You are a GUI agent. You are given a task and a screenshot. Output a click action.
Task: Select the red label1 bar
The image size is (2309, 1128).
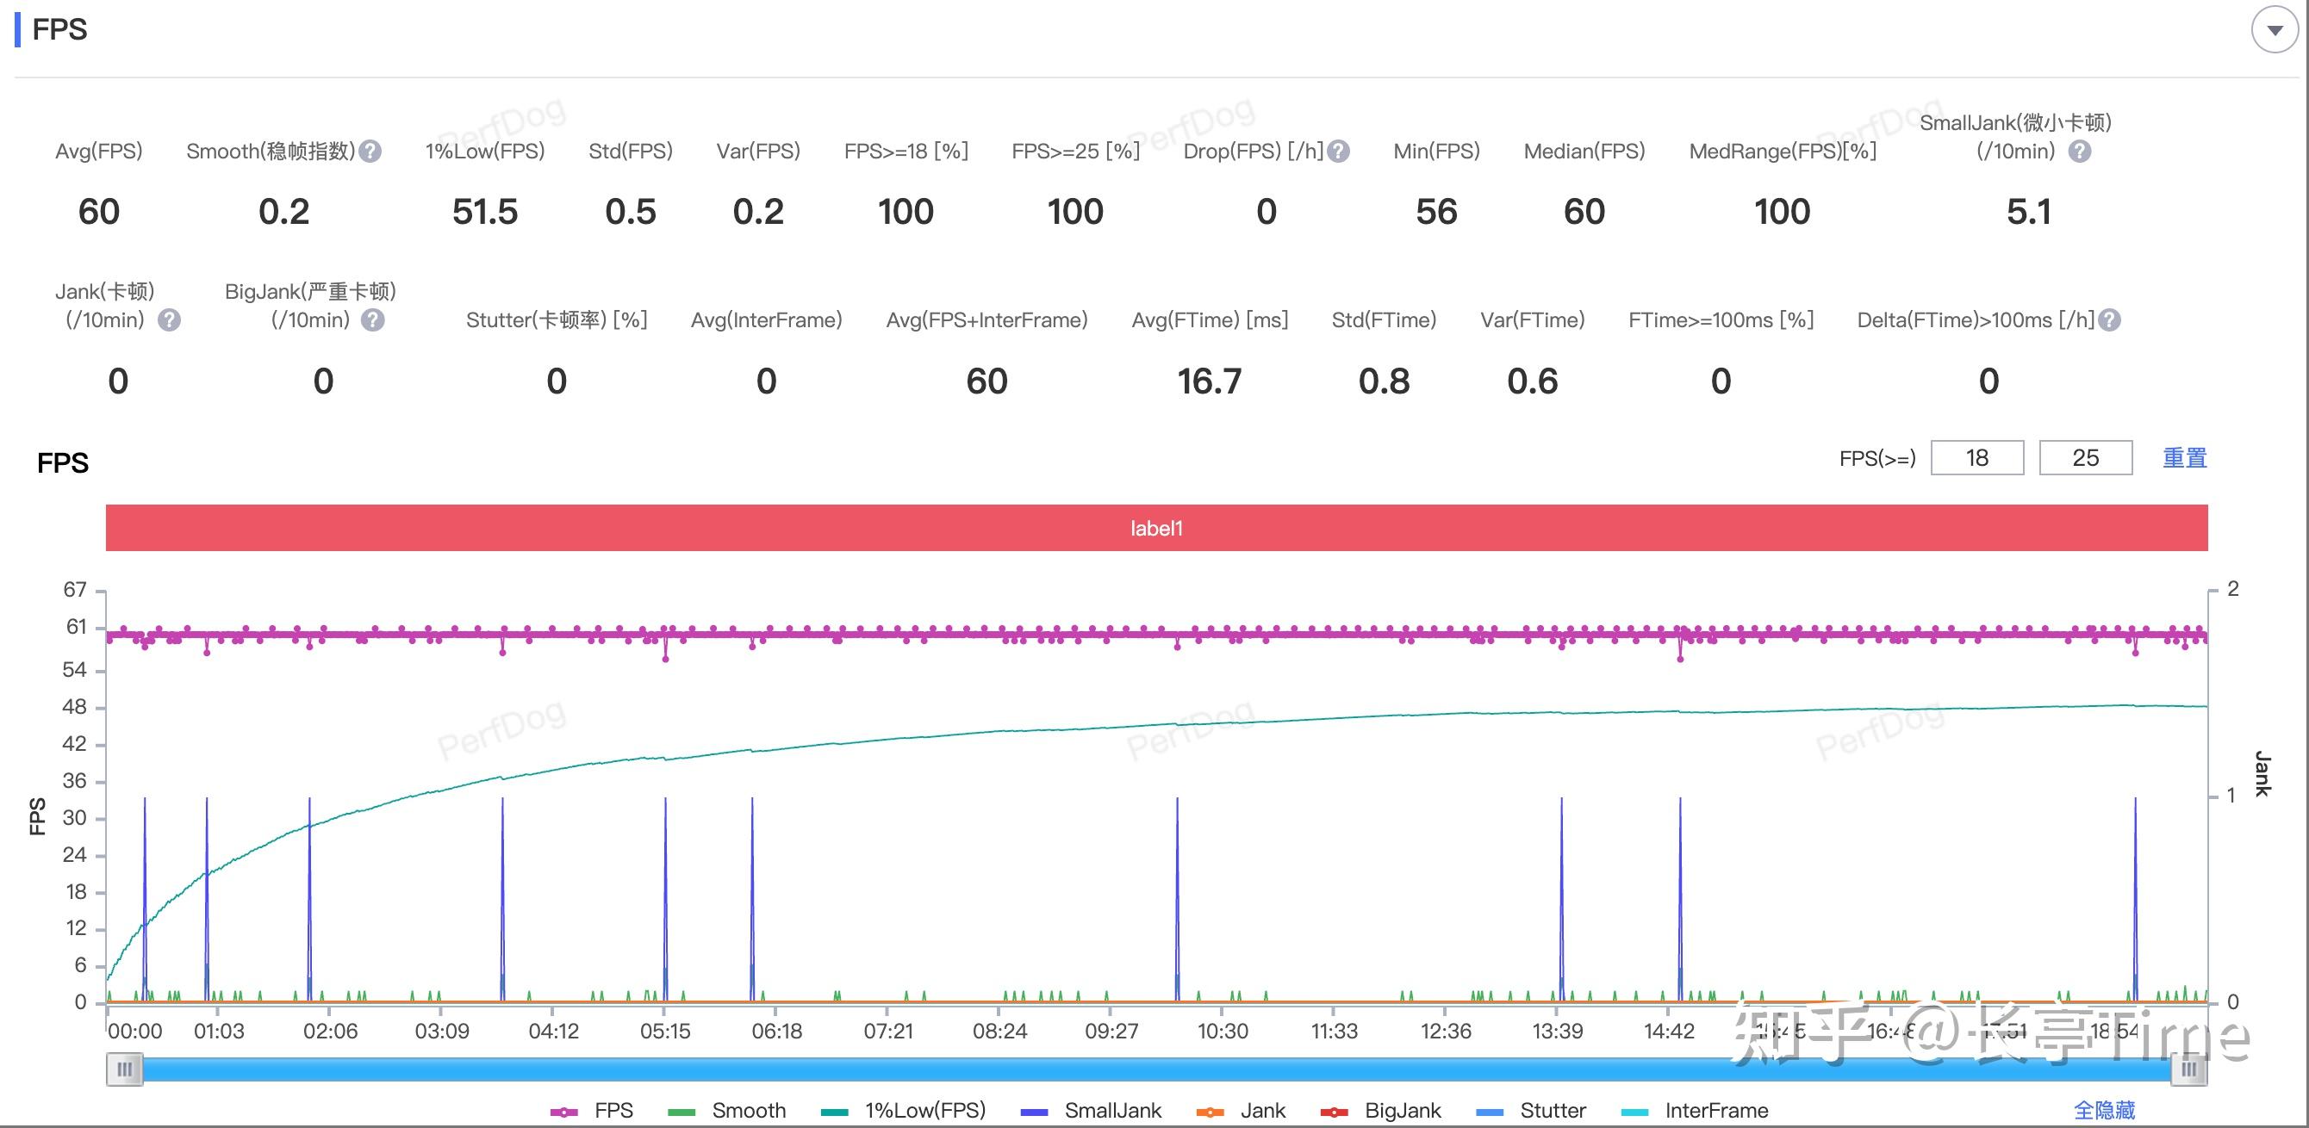(x=1156, y=528)
